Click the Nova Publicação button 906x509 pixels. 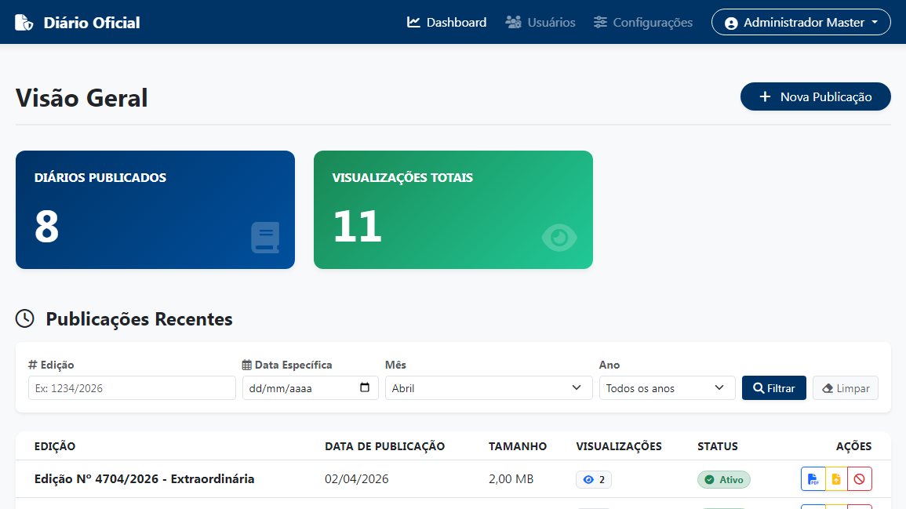815,96
